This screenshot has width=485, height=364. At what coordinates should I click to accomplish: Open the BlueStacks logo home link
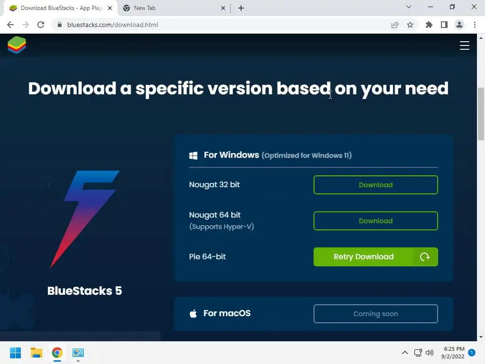(x=17, y=45)
